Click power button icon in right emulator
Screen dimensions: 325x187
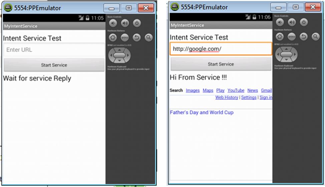(x=304, y=22)
